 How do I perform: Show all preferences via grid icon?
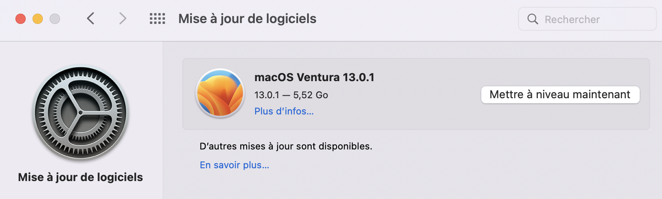[x=157, y=19]
